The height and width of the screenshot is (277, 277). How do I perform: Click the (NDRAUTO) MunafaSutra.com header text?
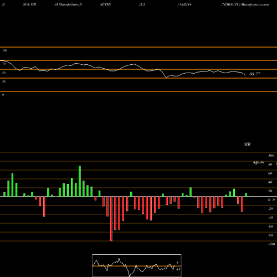[x=245, y=4]
